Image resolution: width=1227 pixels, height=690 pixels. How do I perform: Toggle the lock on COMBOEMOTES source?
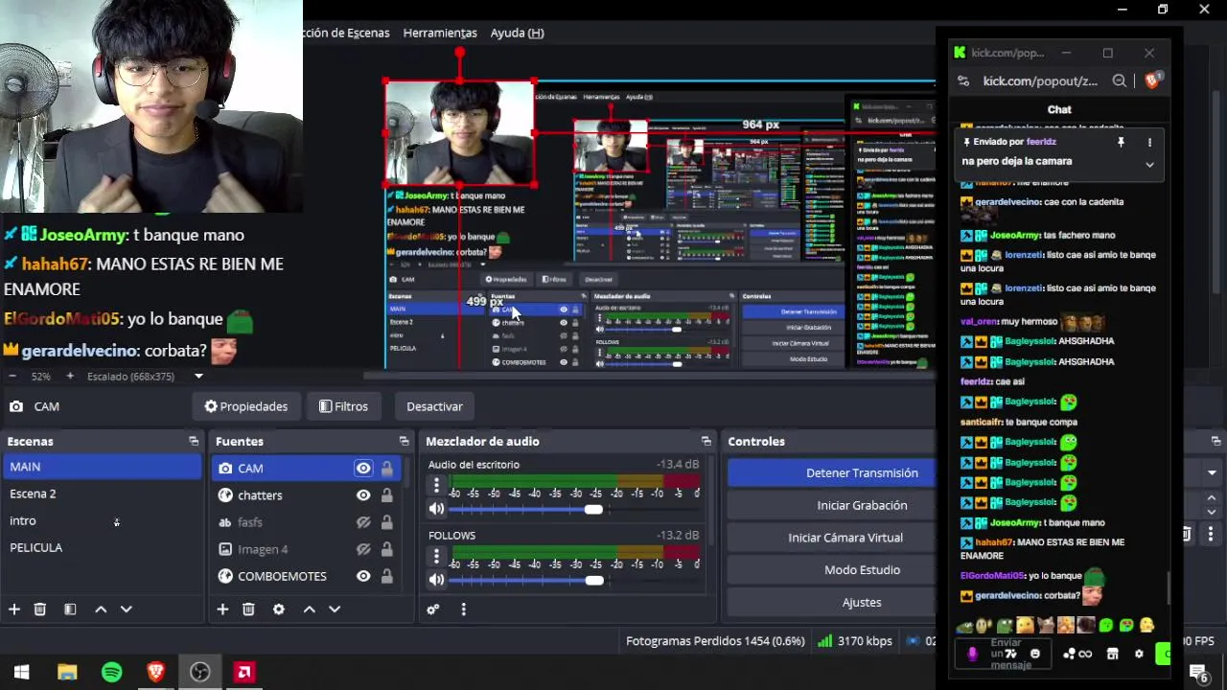386,576
